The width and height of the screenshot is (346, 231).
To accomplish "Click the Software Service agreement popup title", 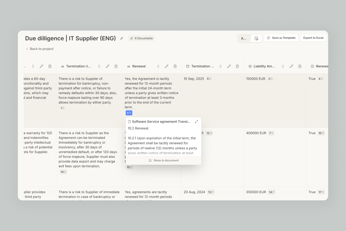I will click(161, 122).
